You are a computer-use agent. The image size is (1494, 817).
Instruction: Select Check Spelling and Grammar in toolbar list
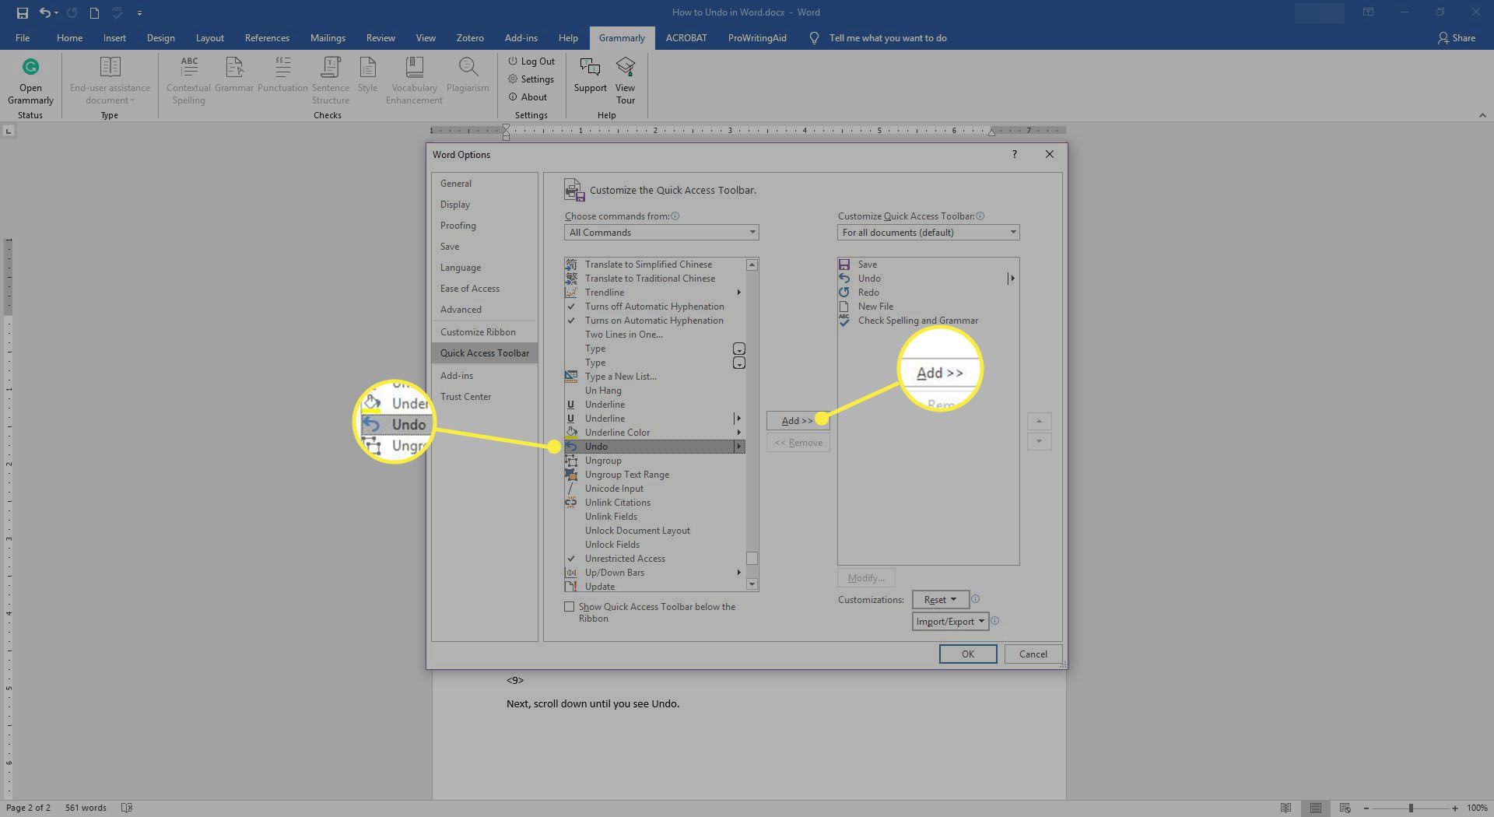(928, 320)
